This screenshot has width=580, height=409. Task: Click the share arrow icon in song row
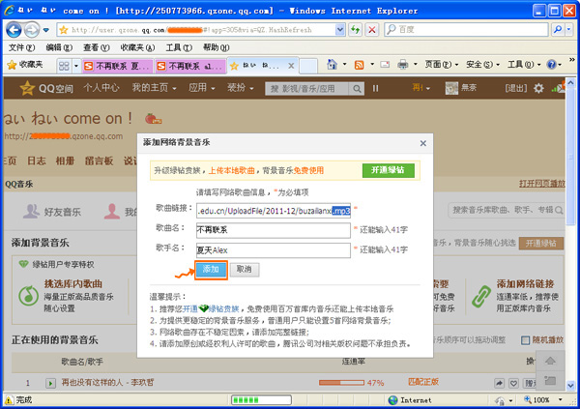(500, 384)
